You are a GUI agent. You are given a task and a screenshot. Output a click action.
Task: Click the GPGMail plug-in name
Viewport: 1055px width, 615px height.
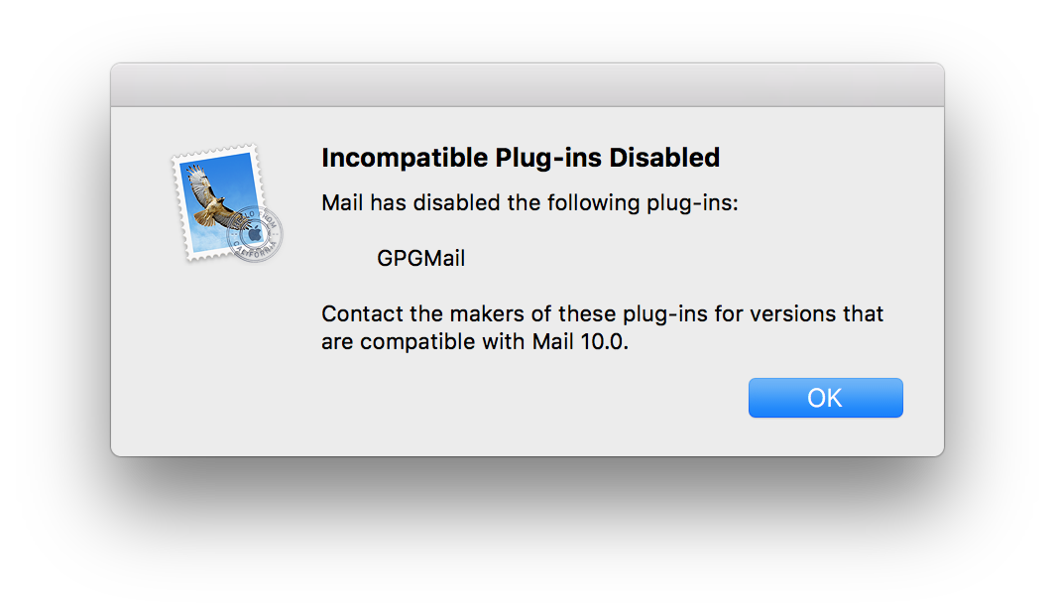point(421,258)
